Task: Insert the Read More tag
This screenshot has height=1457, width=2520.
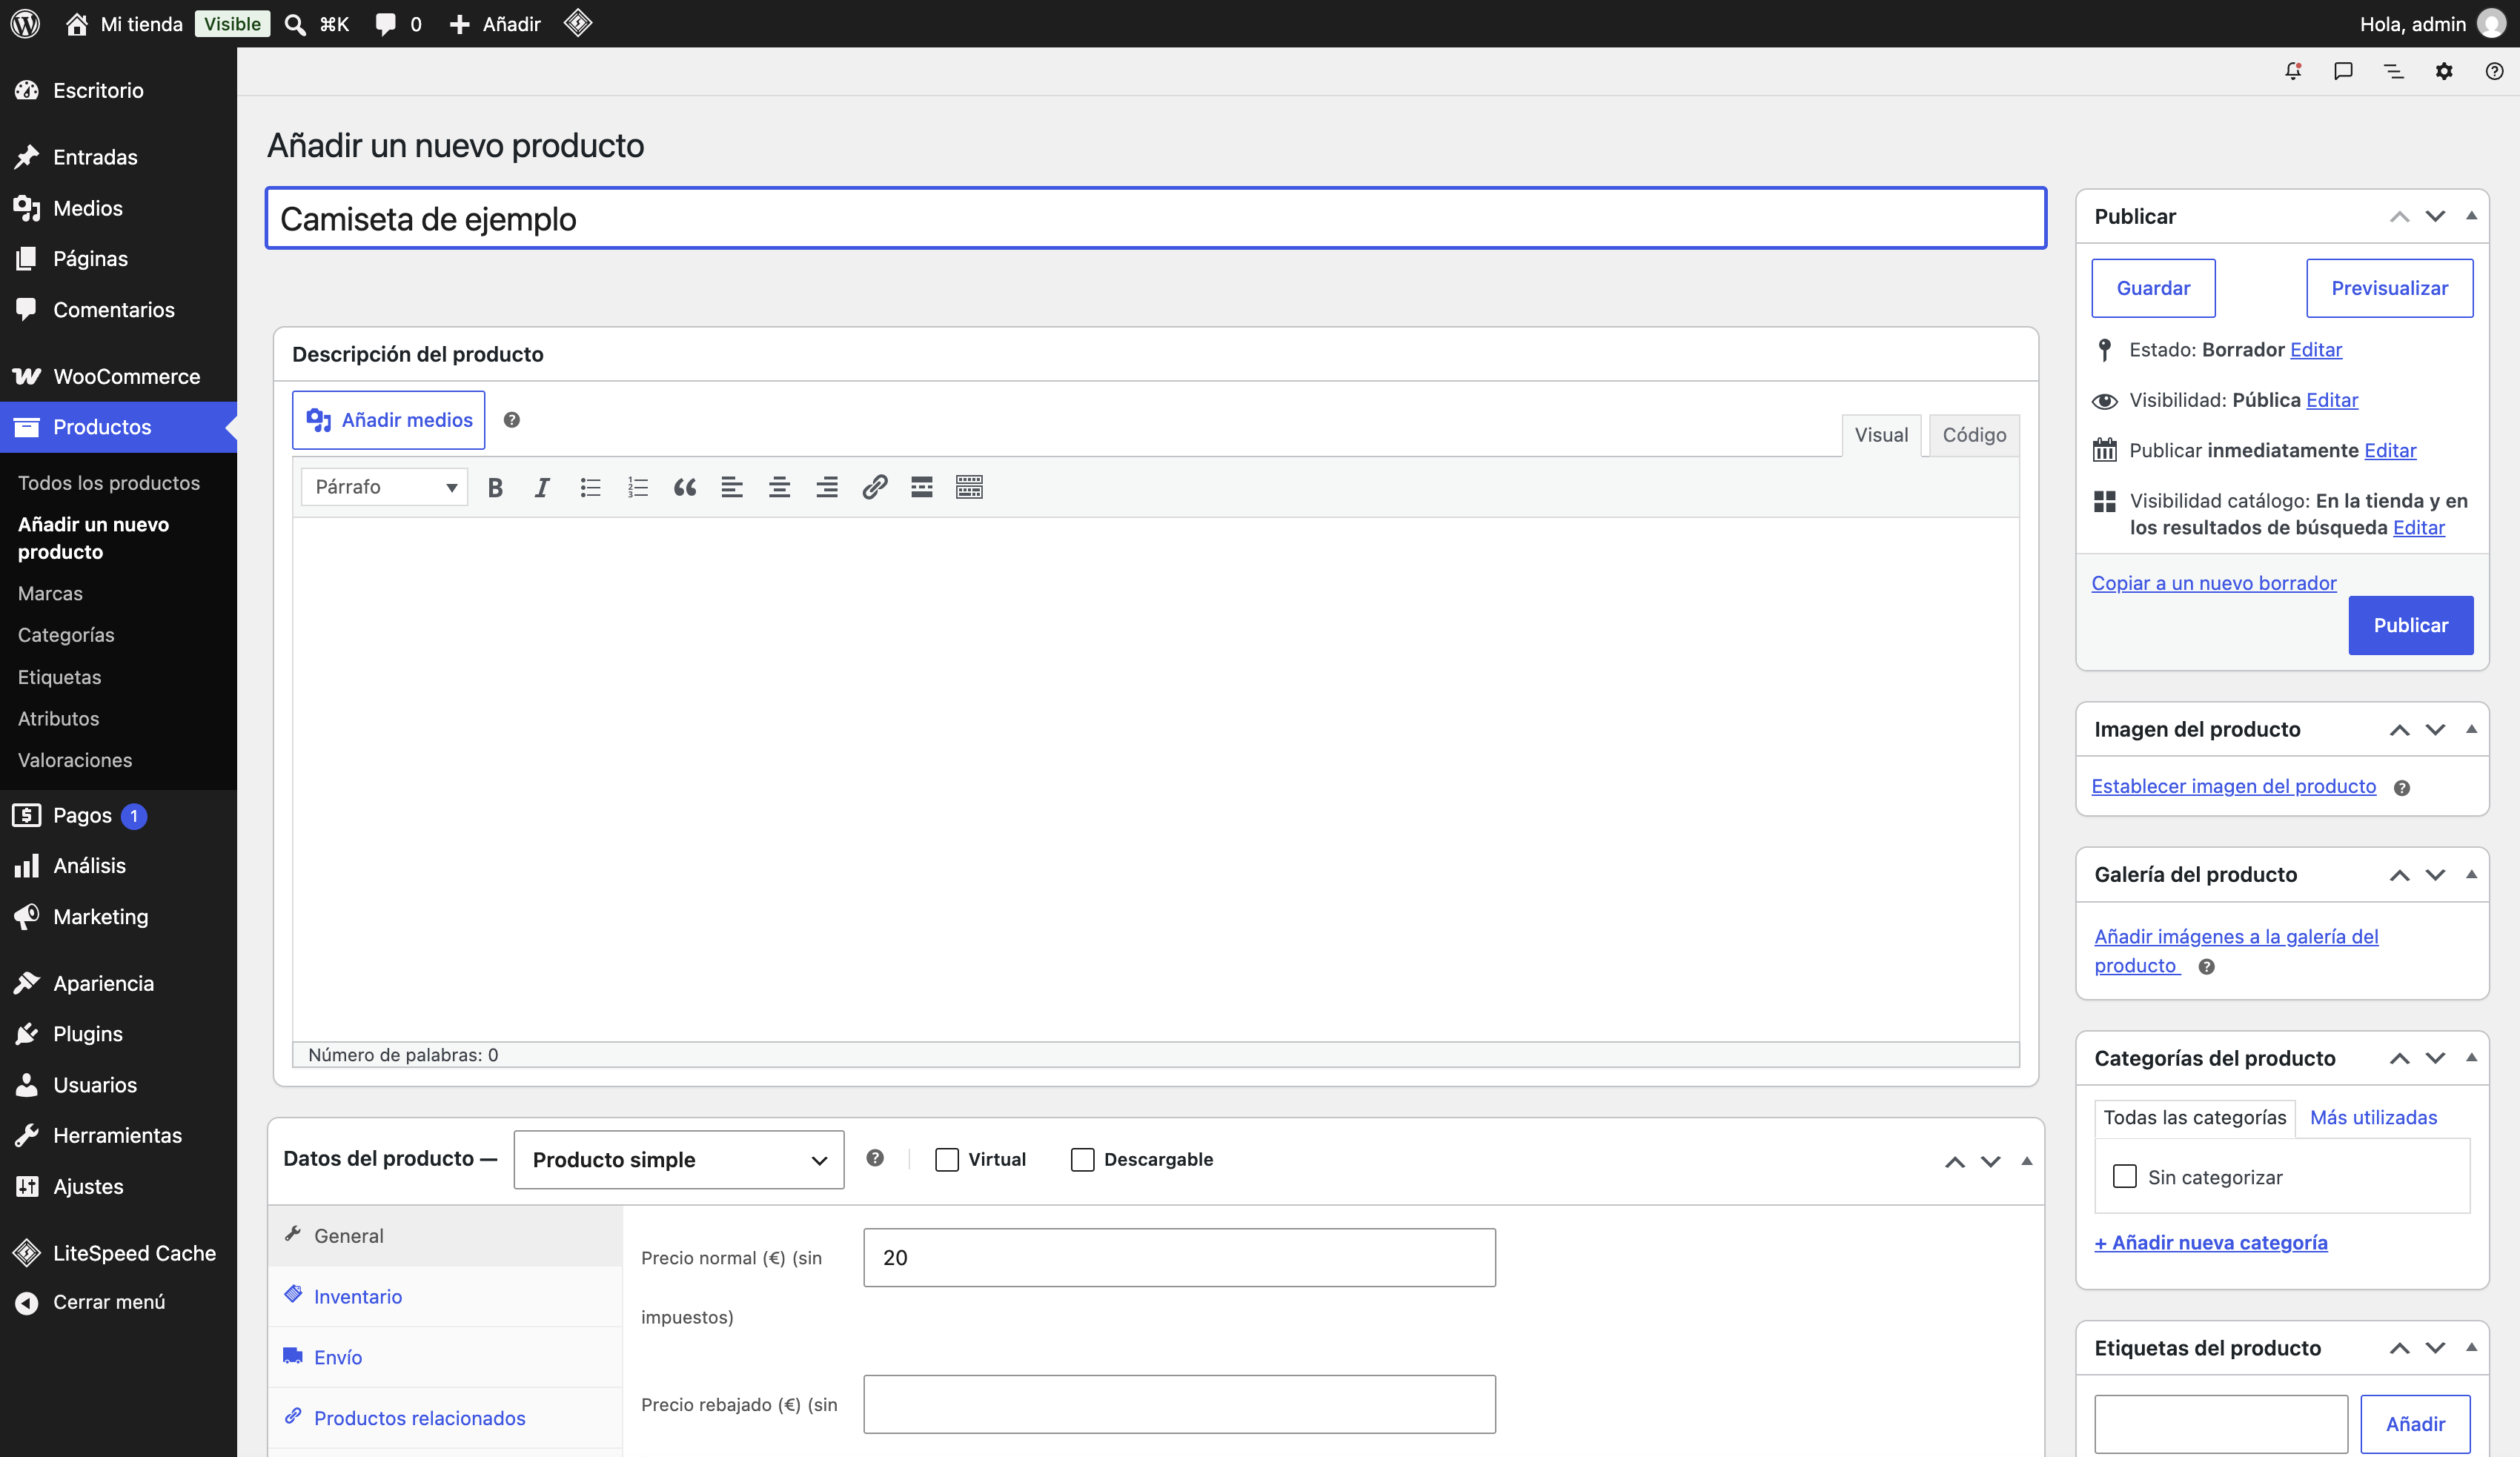Action: 922,487
